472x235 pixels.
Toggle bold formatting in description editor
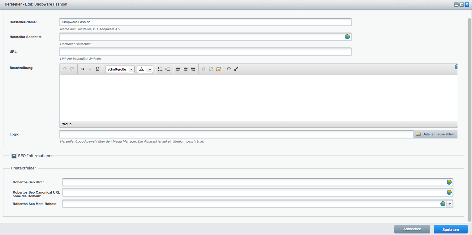pyautogui.click(x=83, y=69)
